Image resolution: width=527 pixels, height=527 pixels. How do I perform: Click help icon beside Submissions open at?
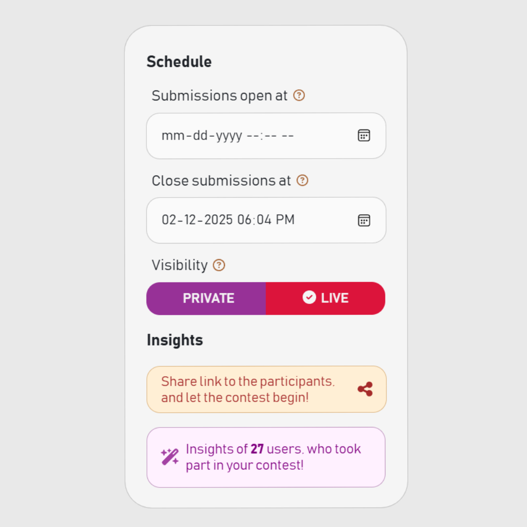(x=299, y=96)
